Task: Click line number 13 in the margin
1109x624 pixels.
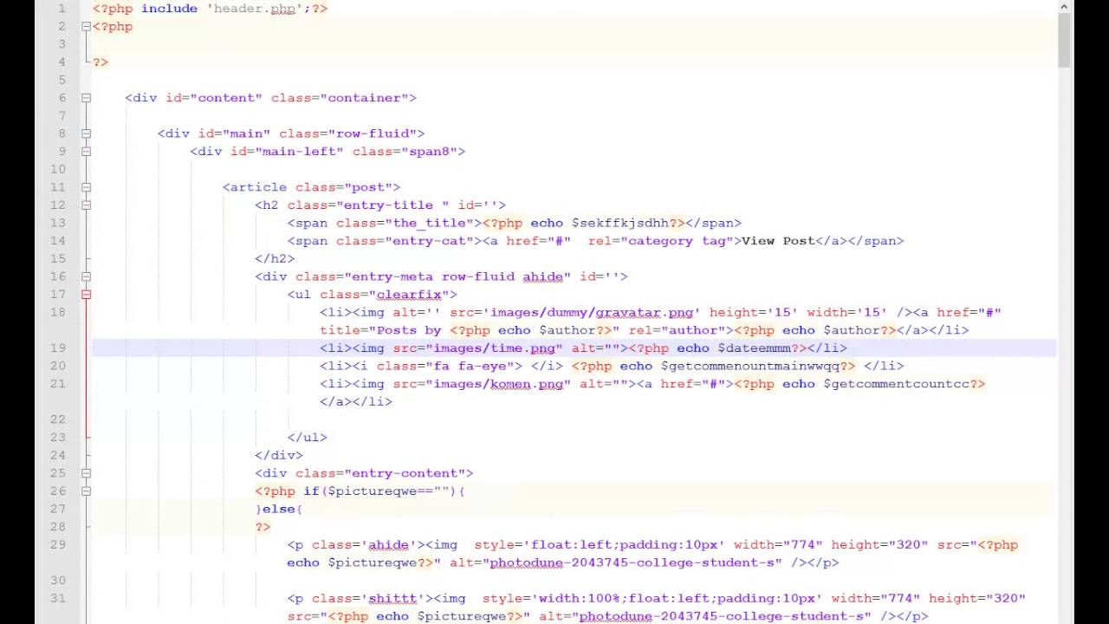Action: click(x=58, y=223)
